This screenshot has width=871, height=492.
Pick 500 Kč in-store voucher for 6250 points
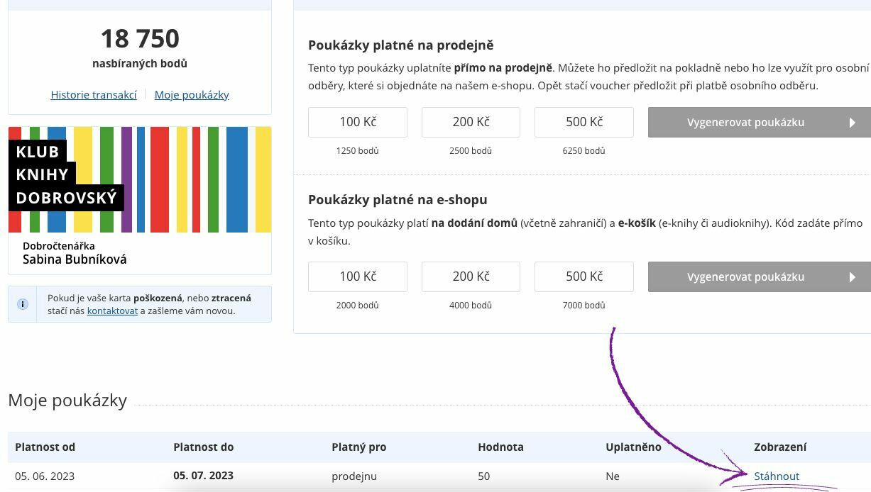(x=584, y=122)
